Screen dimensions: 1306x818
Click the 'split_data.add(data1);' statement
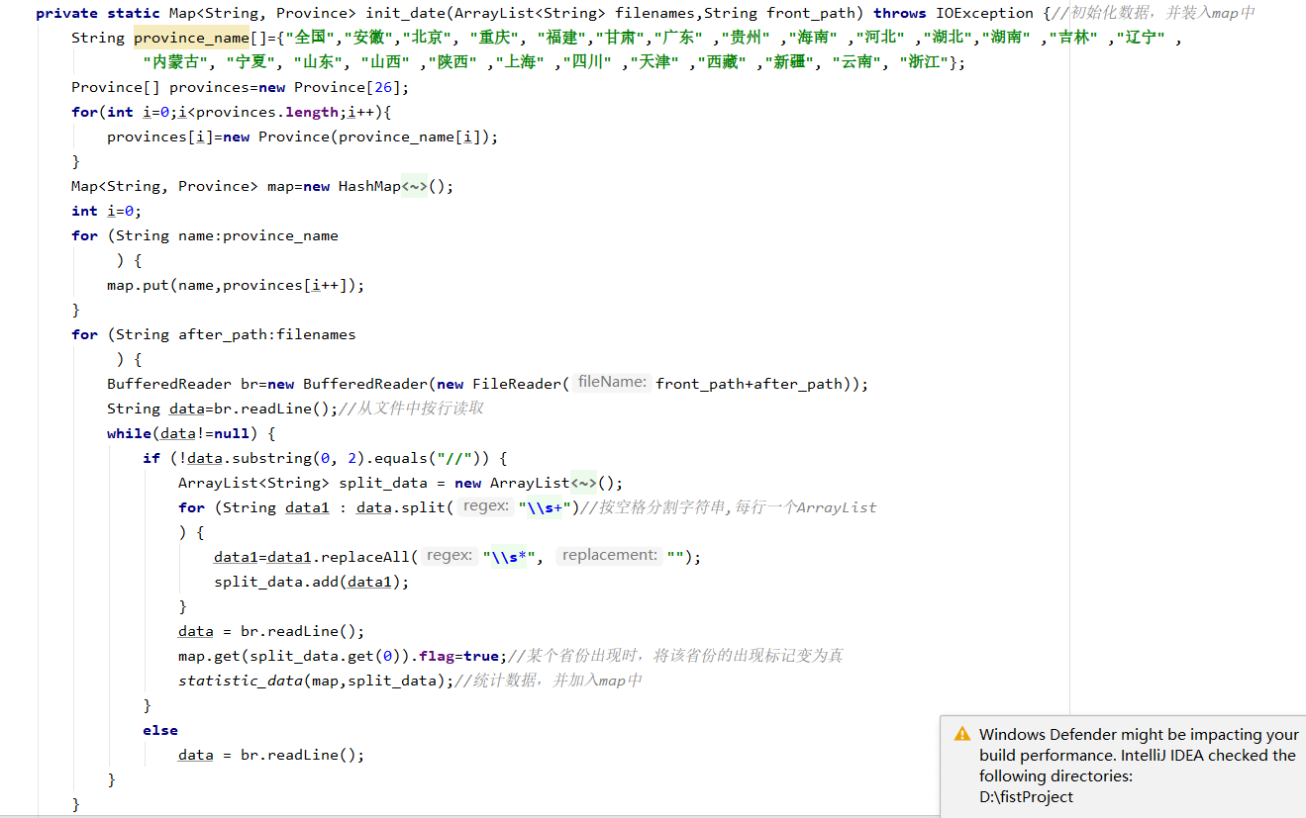312,582
